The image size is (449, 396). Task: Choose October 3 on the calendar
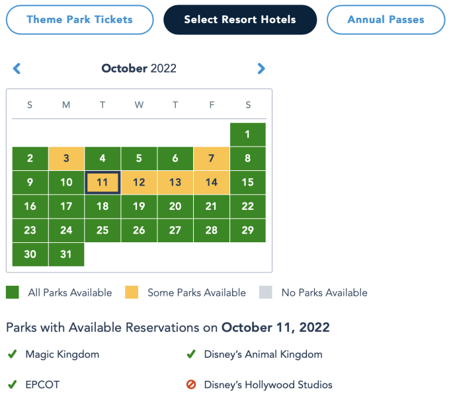click(66, 158)
